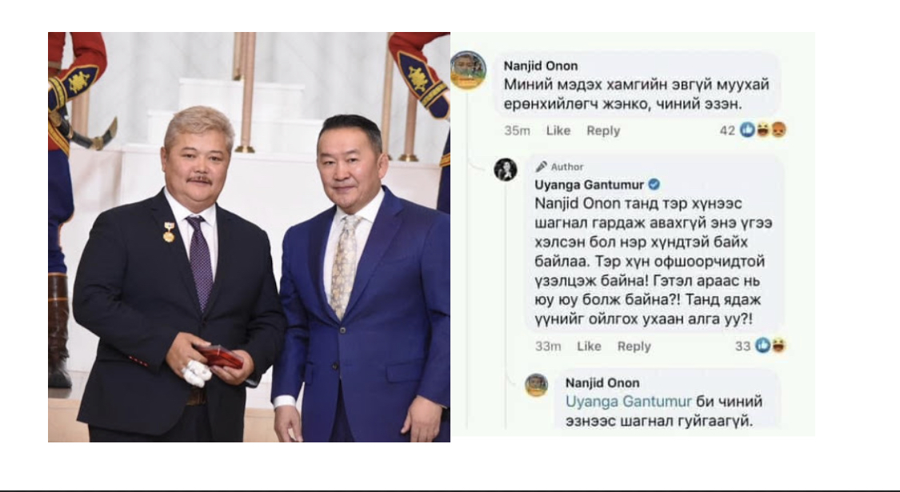Image resolution: width=900 pixels, height=492 pixels.
Task: Like Nanjid Onon's first comment
Action: pyautogui.click(x=558, y=131)
